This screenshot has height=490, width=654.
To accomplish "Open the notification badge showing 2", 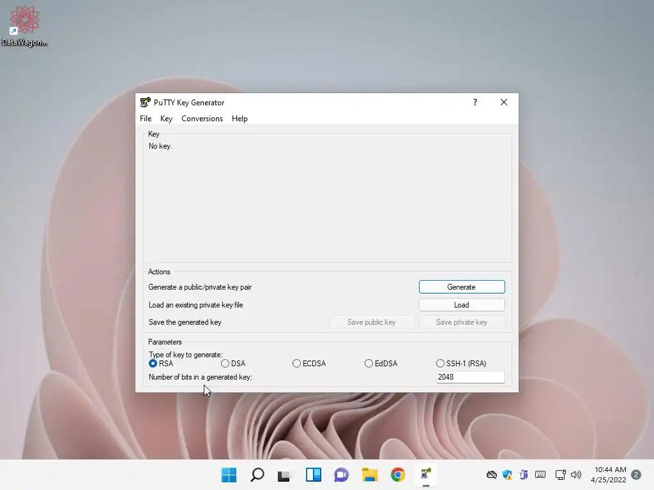I will click(x=636, y=475).
